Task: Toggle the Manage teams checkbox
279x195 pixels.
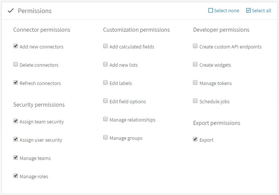Action: (16, 157)
